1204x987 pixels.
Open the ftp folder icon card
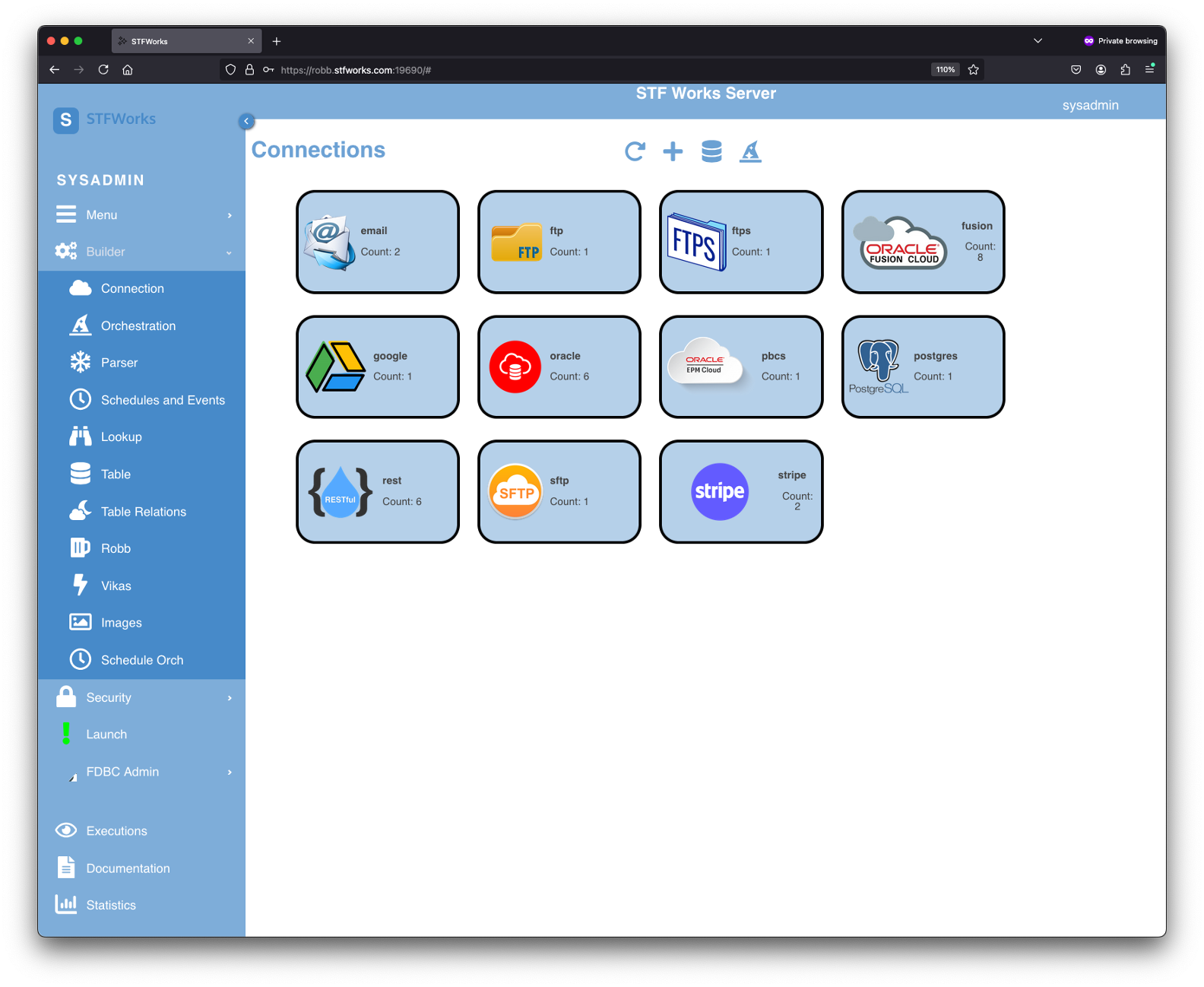[517, 243]
